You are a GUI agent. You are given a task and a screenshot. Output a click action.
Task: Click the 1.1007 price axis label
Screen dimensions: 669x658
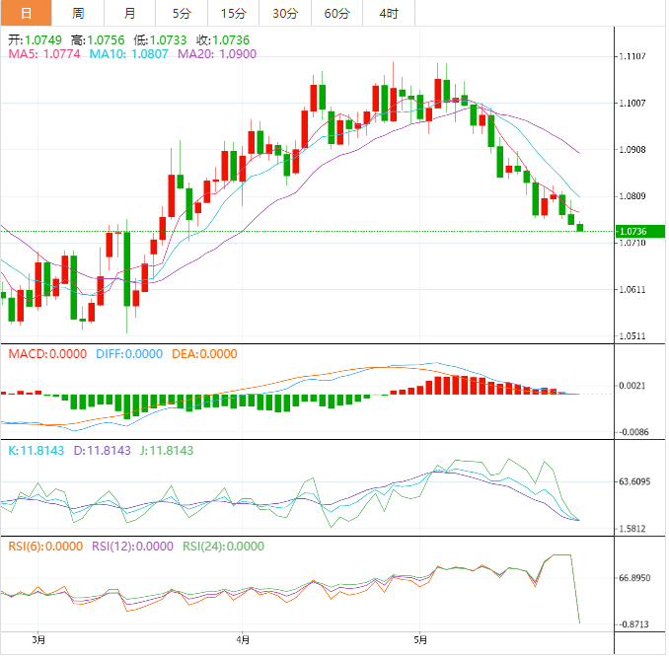point(632,103)
